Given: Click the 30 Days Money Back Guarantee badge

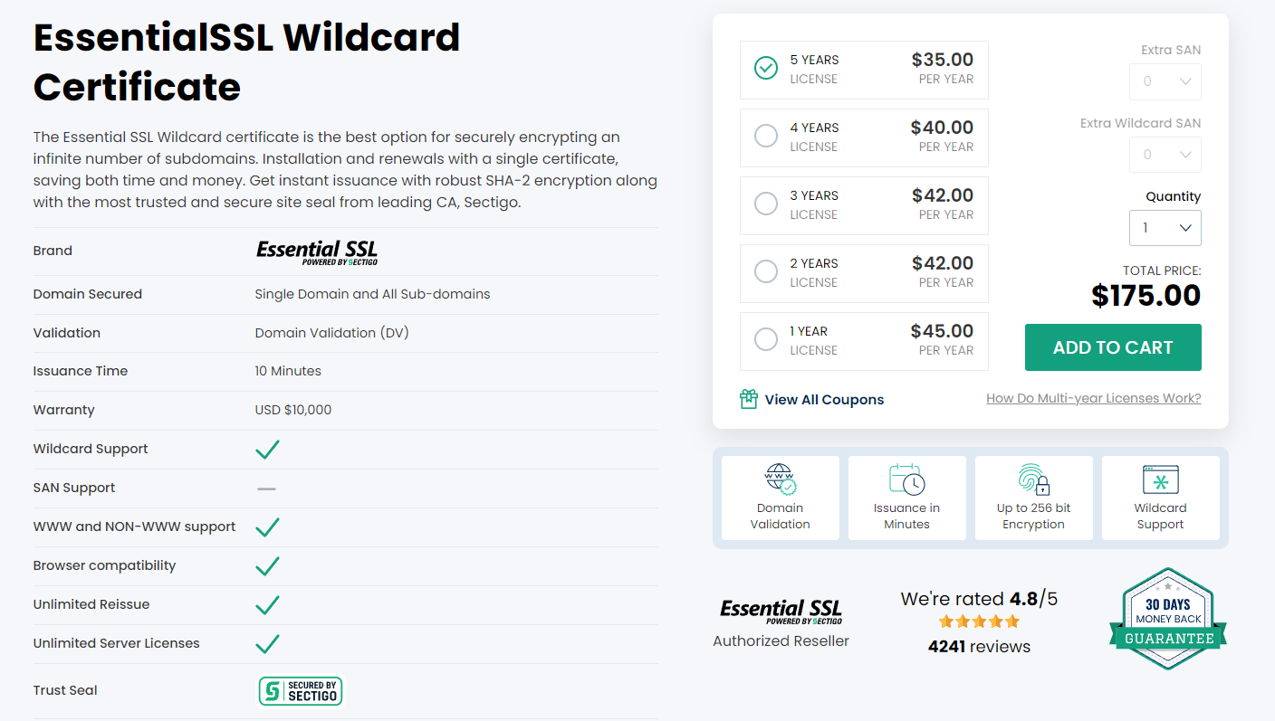Looking at the screenshot, I should pyautogui.click(x=1168, y=619).
